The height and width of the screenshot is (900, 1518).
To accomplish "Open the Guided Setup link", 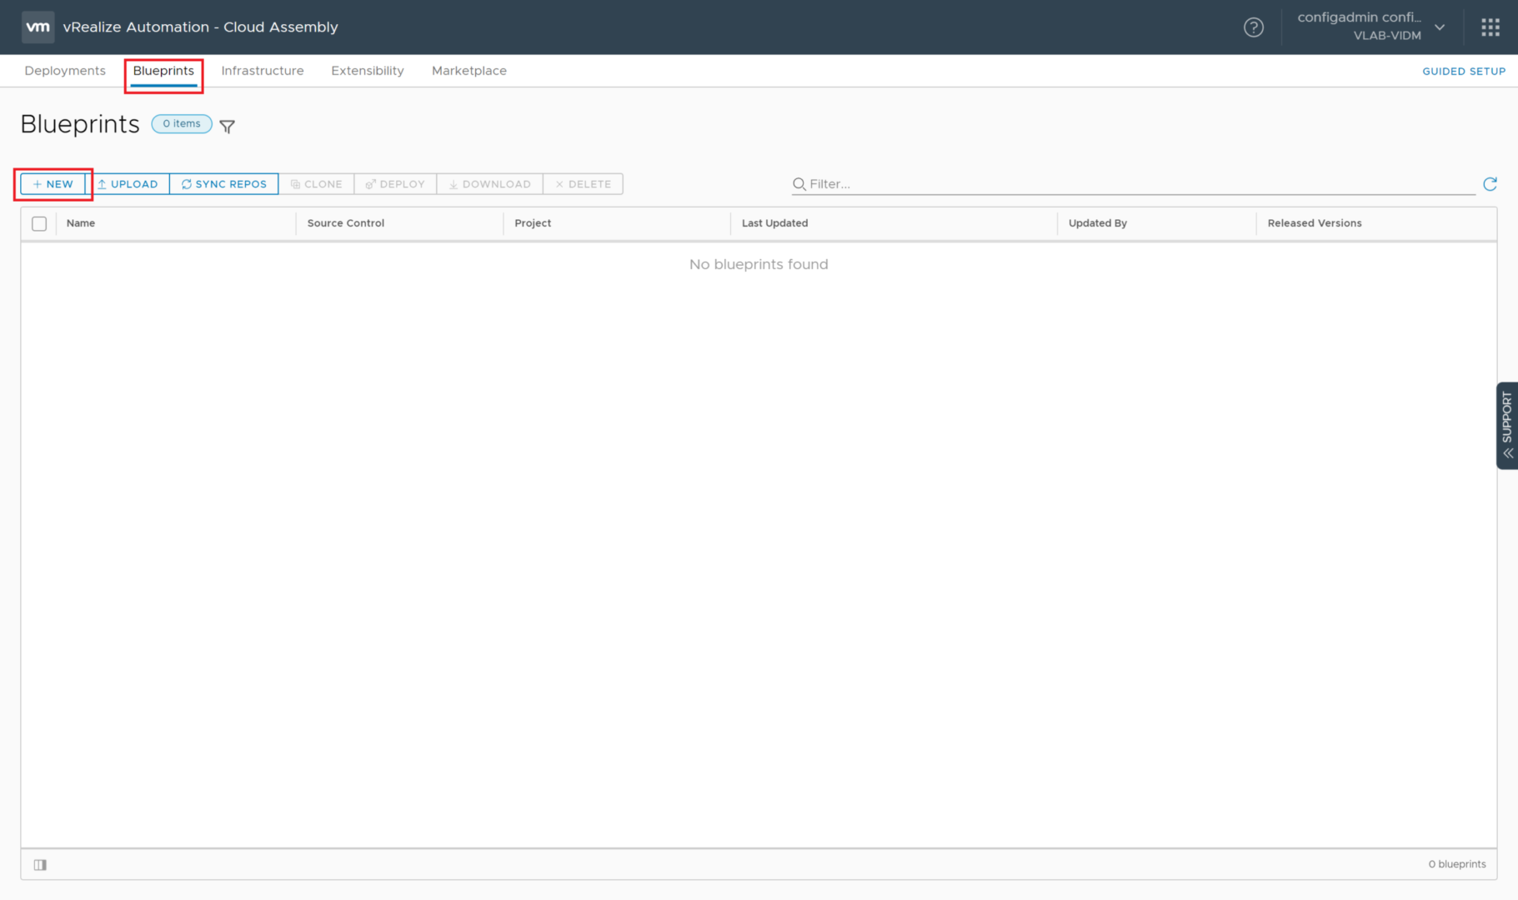I will click(1463, 72).
